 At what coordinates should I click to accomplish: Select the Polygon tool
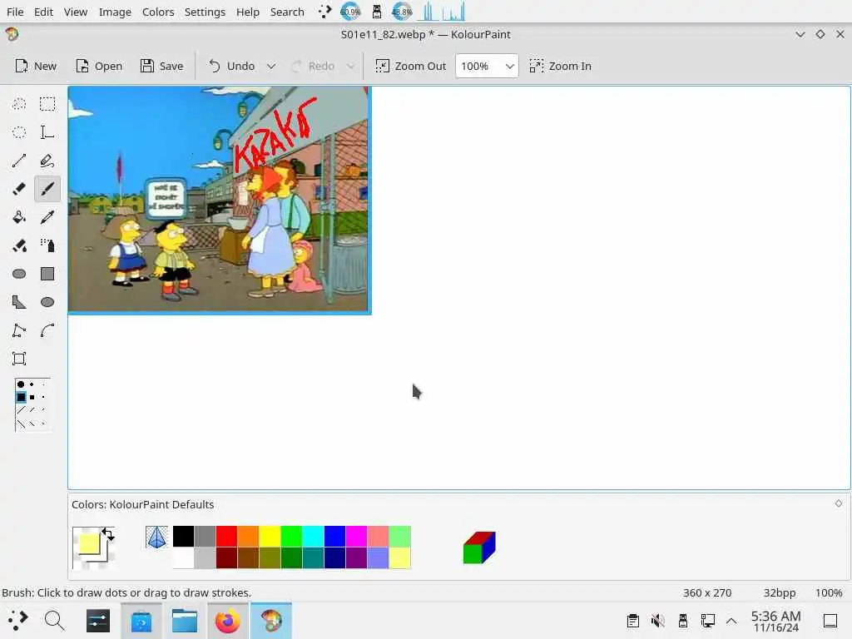pyautogui.click(x=19, y=301)
